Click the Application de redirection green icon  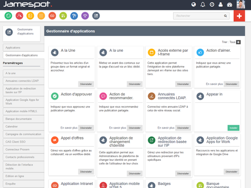152,140
